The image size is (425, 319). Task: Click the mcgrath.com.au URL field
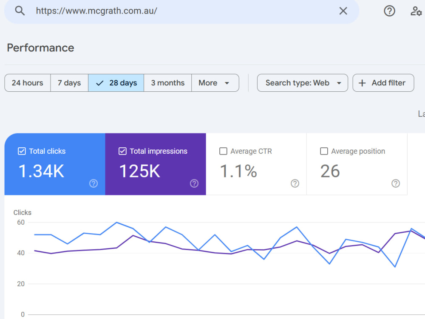click(181, 11)
